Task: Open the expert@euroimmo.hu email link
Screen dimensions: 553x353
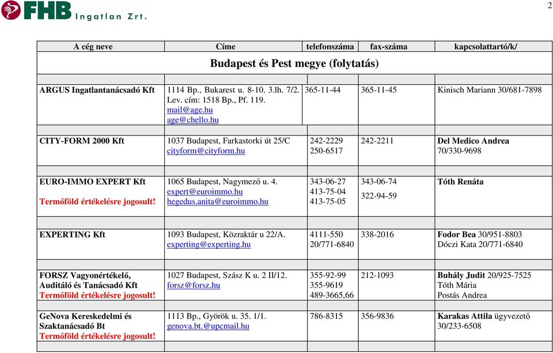Action: click(x=205, y=191)
